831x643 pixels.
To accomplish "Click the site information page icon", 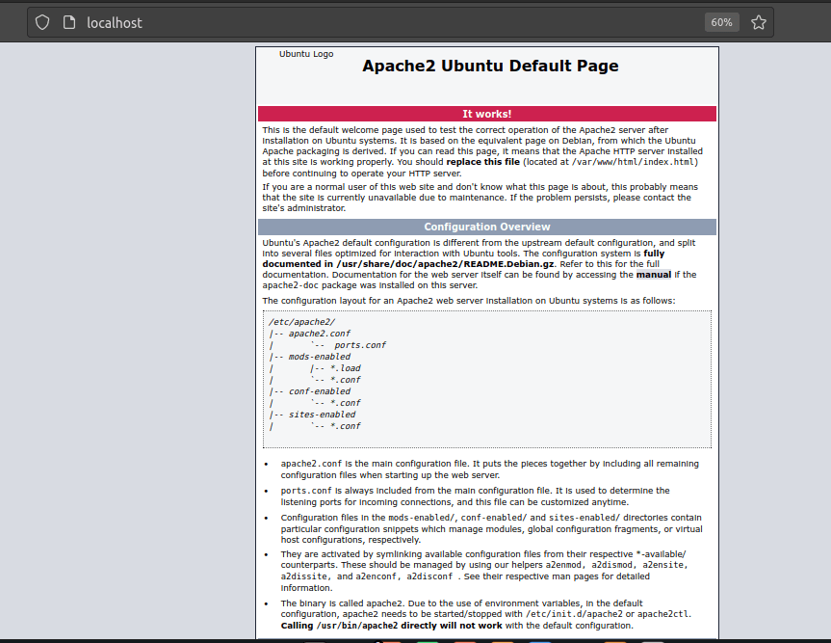I will coord(69,22).
